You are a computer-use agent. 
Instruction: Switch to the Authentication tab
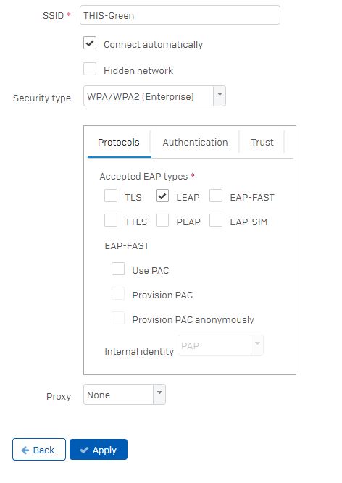point(195,143)
